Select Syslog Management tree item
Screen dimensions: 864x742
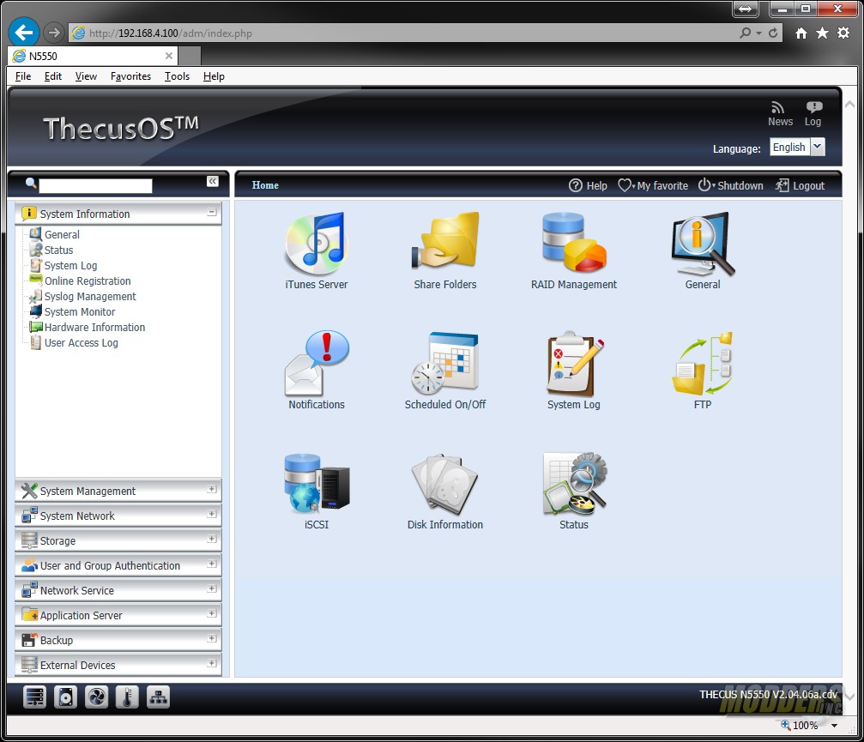coord(90,296)
